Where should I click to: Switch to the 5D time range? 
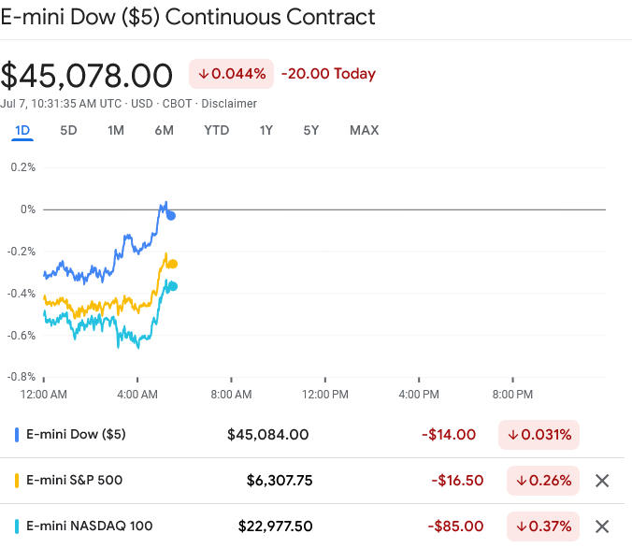(68, 130)
